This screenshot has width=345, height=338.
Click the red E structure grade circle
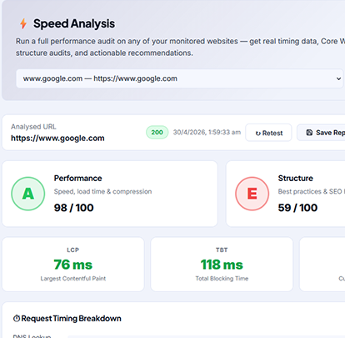tap(252, 194)
